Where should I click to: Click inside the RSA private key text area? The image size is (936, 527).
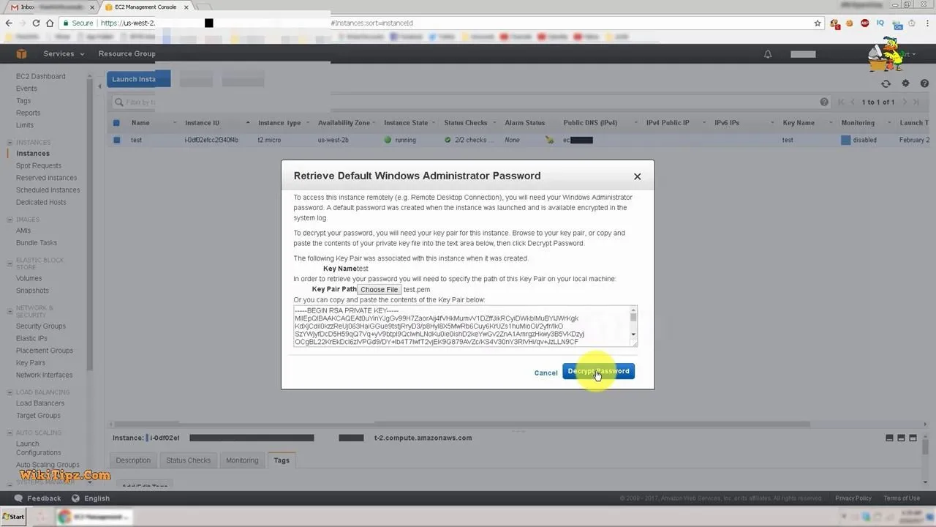coord(461,326)
